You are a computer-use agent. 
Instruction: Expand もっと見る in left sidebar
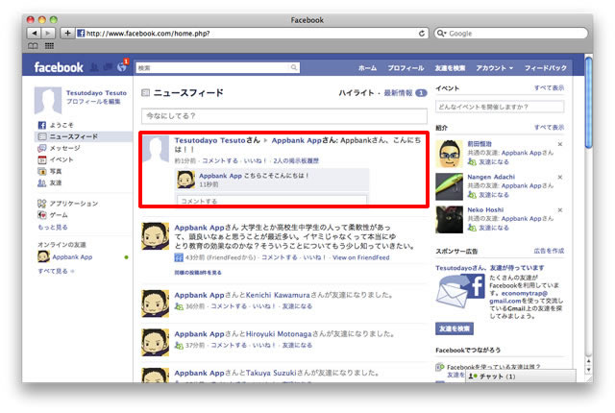tap(53, 228)
